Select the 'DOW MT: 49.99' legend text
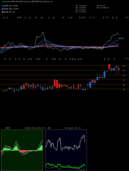This screenshot has width=129, height=171. (11, 9)
